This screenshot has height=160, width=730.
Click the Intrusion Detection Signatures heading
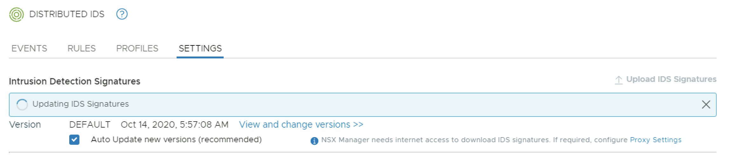pos(75,82)
